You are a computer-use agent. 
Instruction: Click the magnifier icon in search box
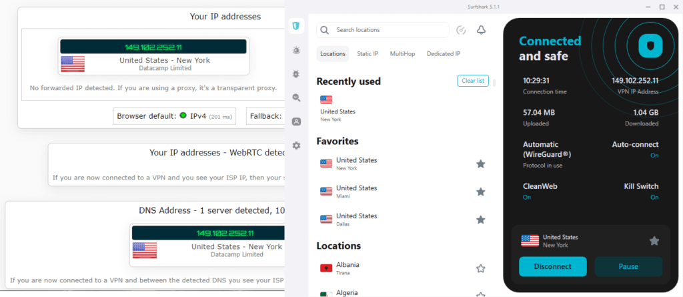click(x=325, y=30)
